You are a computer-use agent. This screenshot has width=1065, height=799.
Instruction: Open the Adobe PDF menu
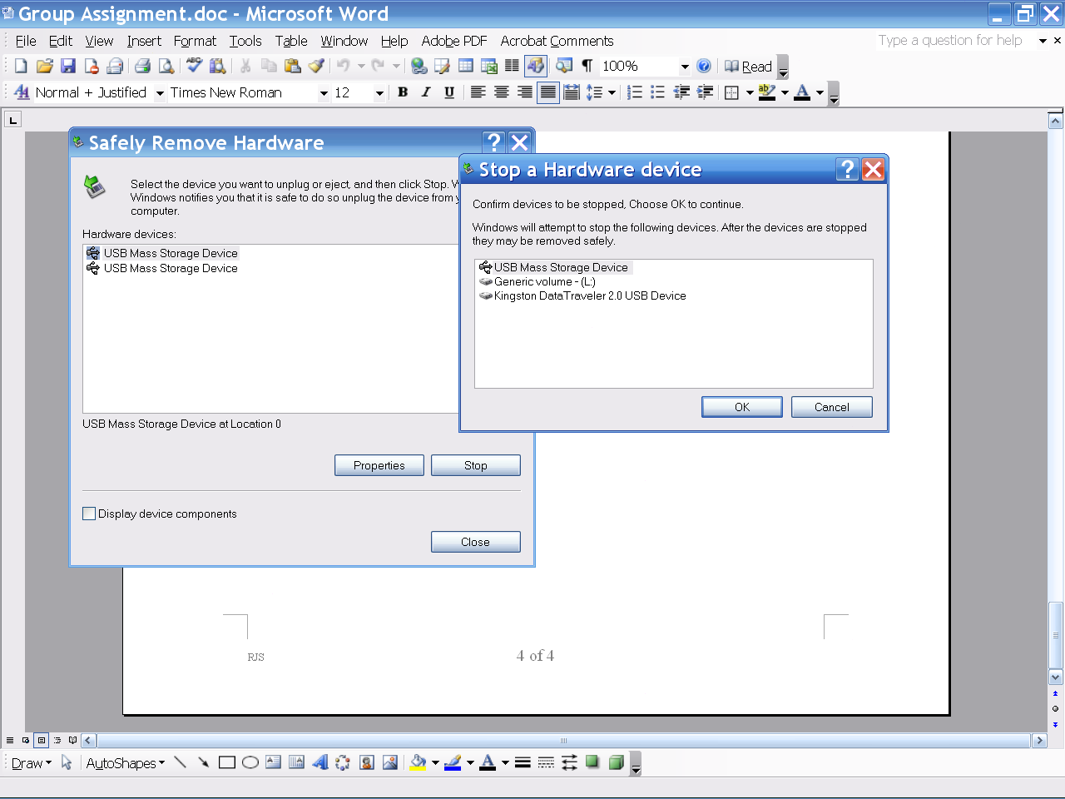click(454, 41)
